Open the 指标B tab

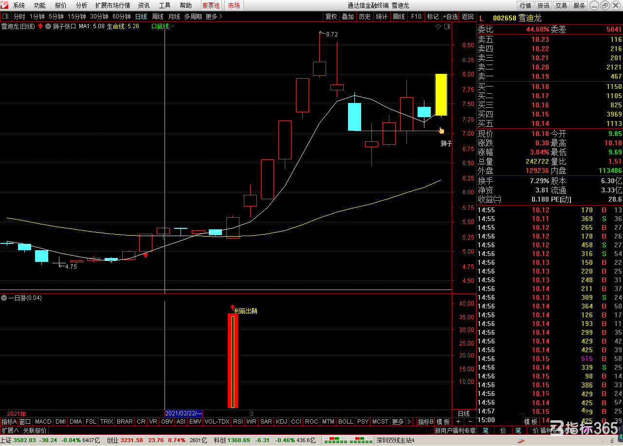coord(425,422)
